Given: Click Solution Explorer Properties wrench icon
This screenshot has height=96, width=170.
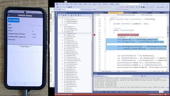Looking at the screenshot, I should tap(79, 15).
